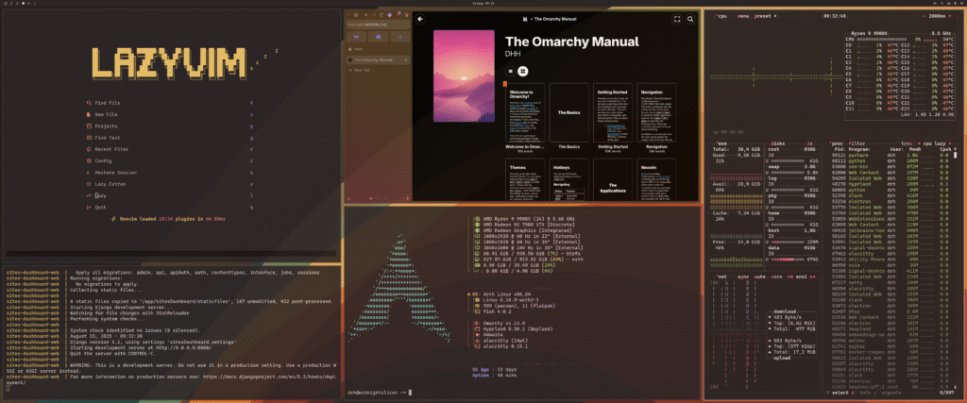Toggle btop net sync option

click(742, 277)
